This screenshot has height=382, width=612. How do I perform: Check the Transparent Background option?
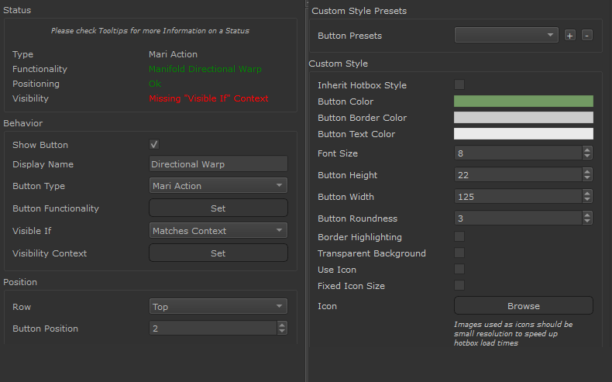[x=459, y=253]
